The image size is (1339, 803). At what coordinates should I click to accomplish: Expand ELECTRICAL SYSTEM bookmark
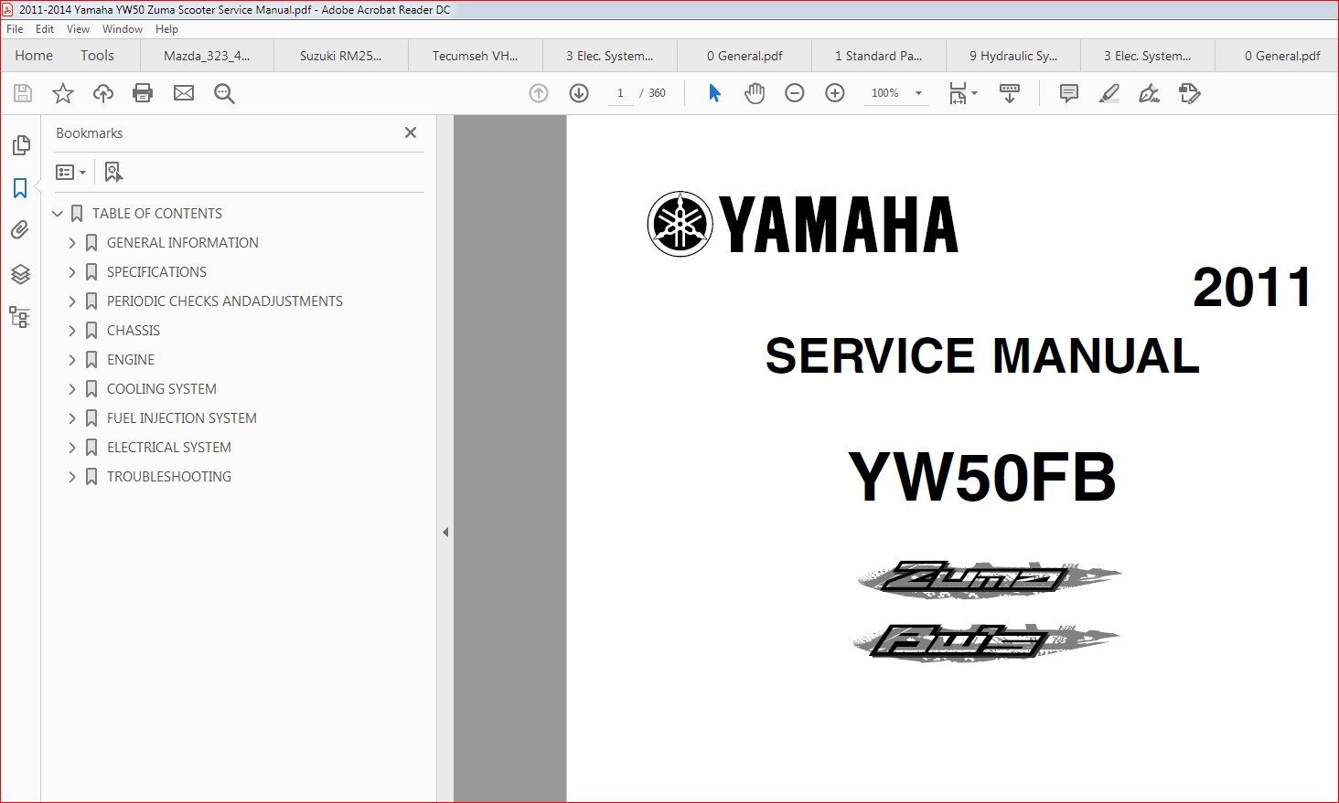(x=72, y=448)
